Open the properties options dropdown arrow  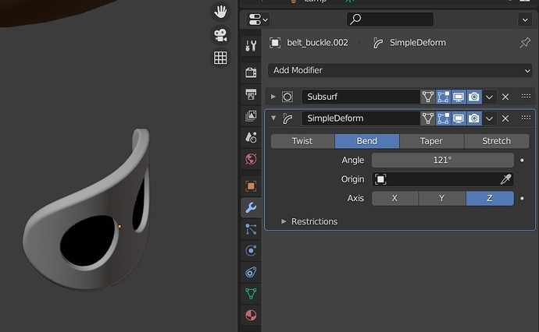pyautogui.click(x=525, y=20)
